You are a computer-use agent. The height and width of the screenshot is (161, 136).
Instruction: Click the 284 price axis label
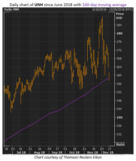(x=119, y=25)
